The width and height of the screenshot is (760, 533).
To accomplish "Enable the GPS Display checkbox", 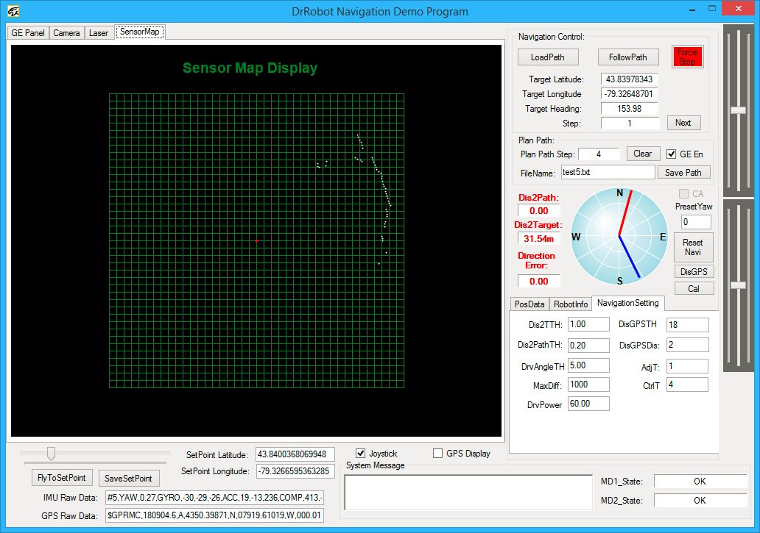I will pos(437,453).
